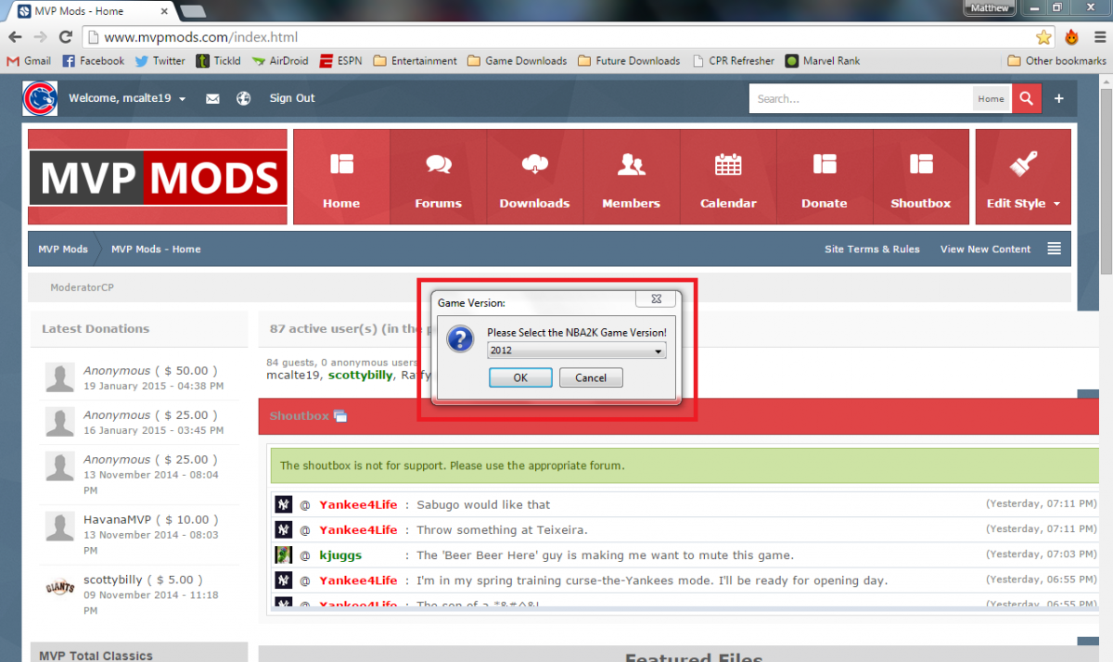Click the HavanaMVP donor name
Image resolution: width=1113 pixels, height=662 pixels.
pyautogui.click(x=117, y=520)
